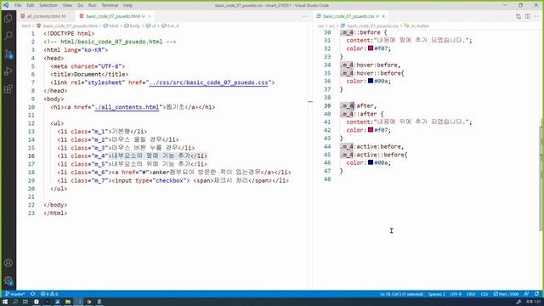Viewport: 544px width, 306px height.
Task: Open the File menu
Action: [x=18, y=5]
